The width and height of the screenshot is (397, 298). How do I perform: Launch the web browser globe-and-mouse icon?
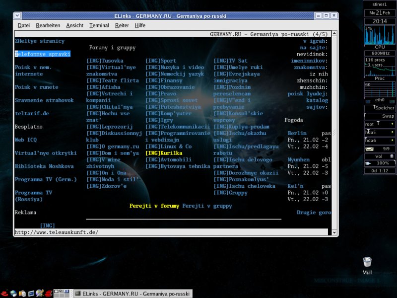(x=13, y=294)
